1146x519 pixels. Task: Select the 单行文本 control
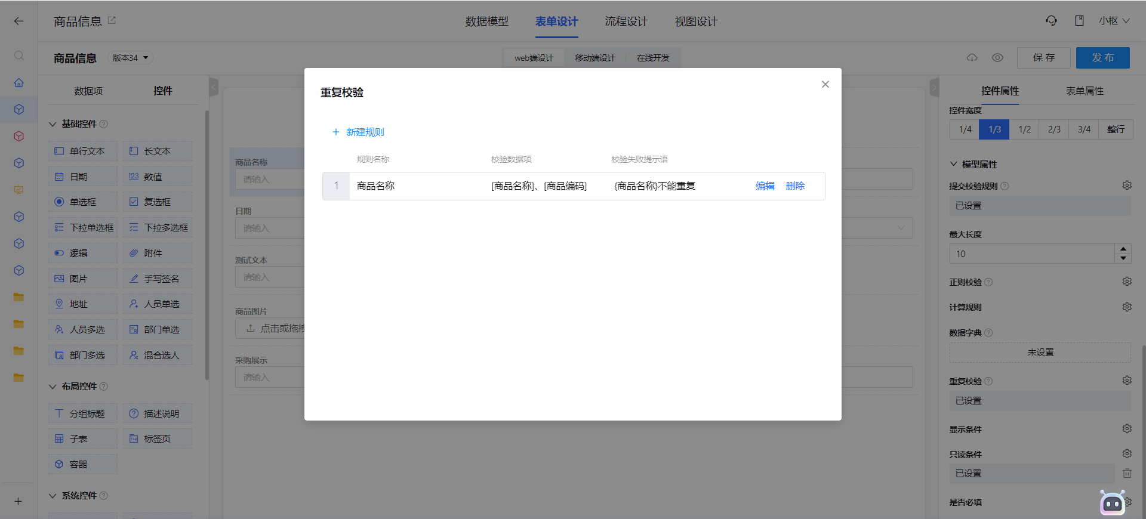83,151
